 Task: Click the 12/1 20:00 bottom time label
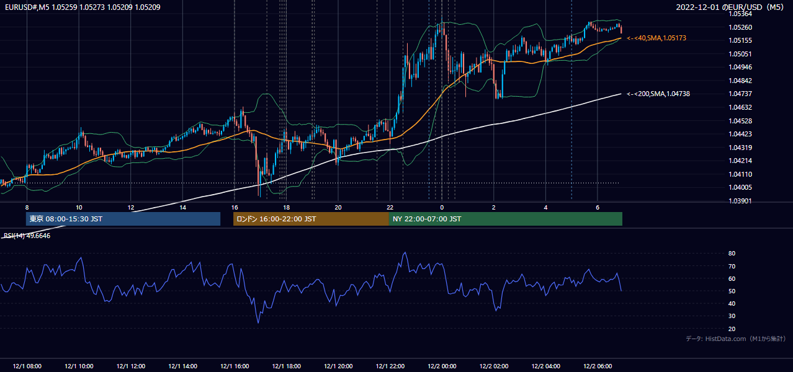(x=338, y=366)
